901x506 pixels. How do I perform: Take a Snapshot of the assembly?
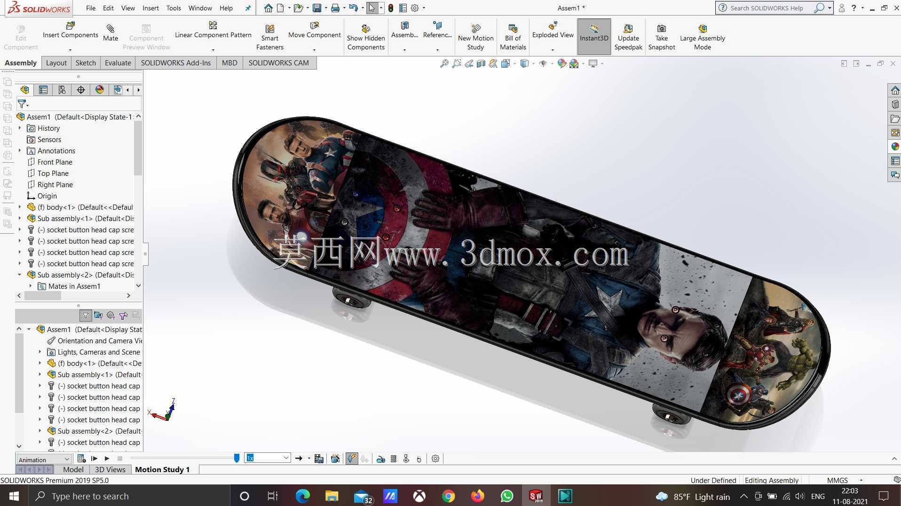(x=661, y=38)
